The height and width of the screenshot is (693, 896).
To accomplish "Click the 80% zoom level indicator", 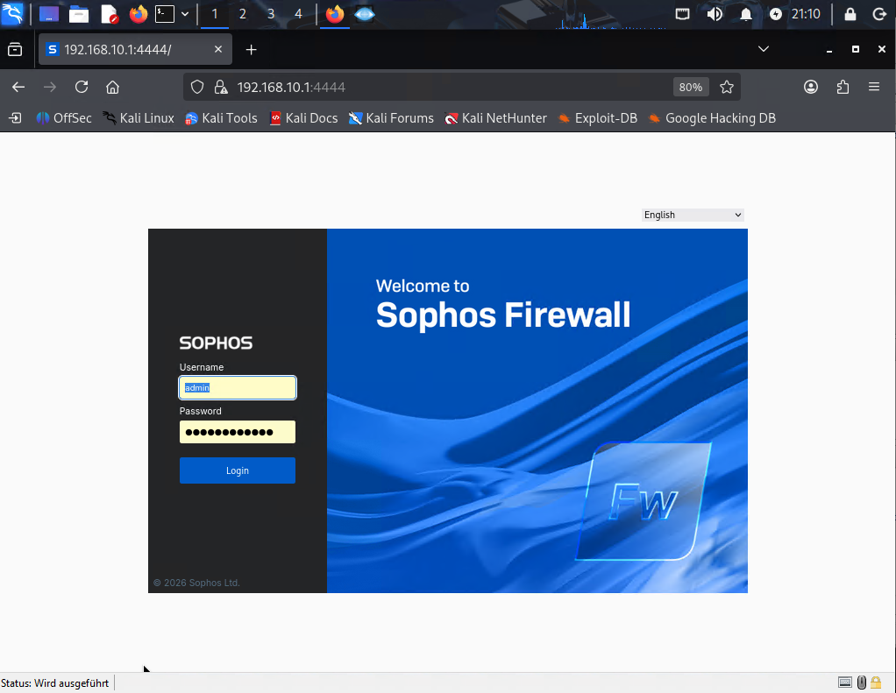I will coord(691,87).
